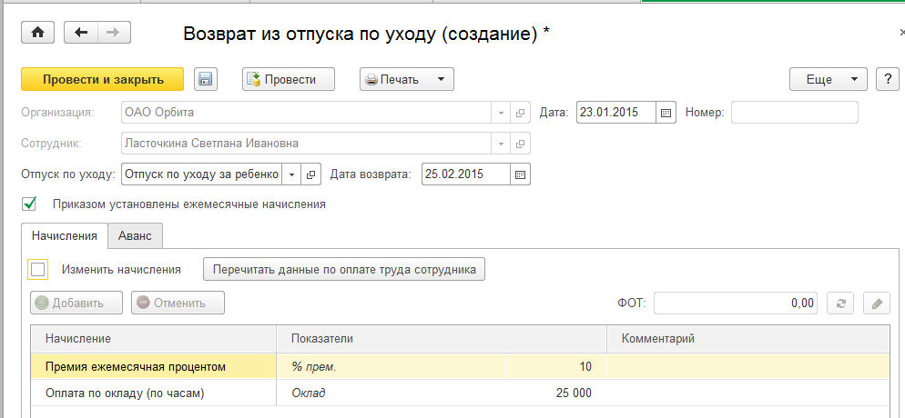This screenshot has width=905, height=418.
Task: Select row 'Оплата по окладу (по часам)'
Action: point(460,393)
